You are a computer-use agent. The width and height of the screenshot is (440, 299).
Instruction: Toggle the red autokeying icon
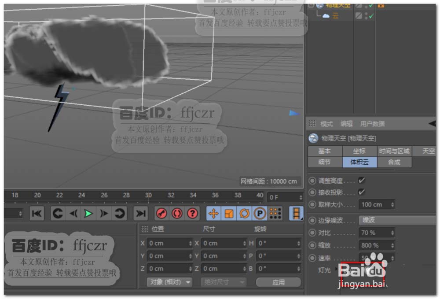pyautogui.click(x=177, y=214)
